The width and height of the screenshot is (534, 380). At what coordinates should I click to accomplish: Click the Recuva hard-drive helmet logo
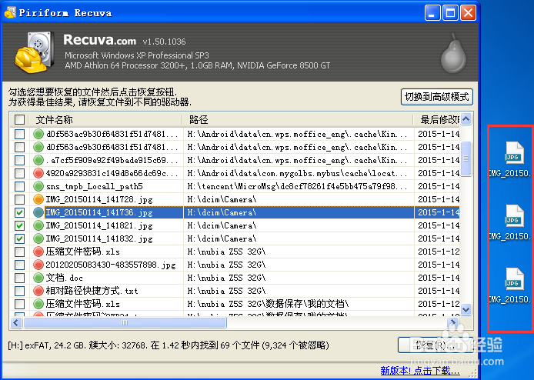click(x=35, y=52)
